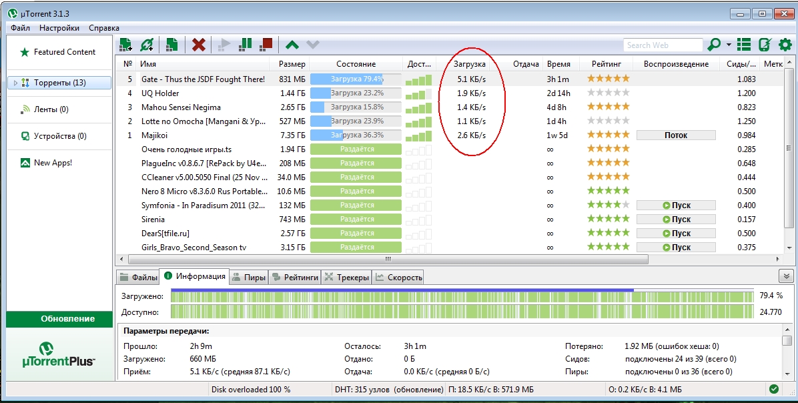Open preferences via the gear icon
798x403 pixels.
pos(785,45)
